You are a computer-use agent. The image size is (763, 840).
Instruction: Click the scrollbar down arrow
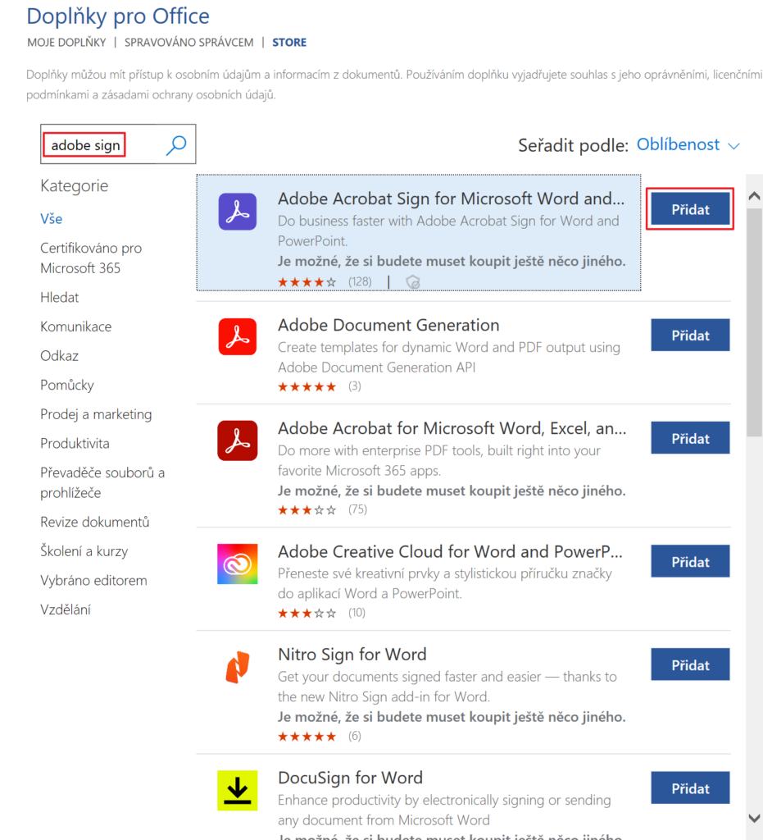755,818
